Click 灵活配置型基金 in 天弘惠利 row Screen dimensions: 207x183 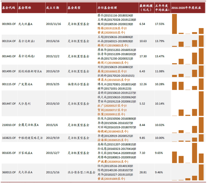[x=78, y=104]
